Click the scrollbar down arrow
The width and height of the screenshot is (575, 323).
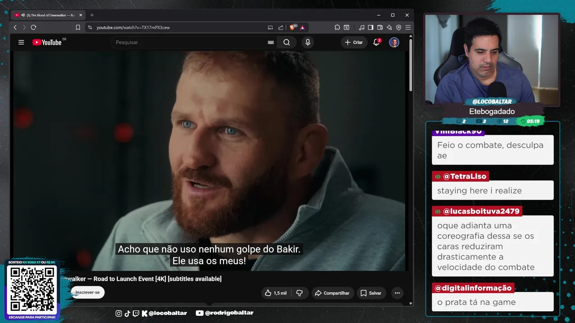tap(411, 303)
